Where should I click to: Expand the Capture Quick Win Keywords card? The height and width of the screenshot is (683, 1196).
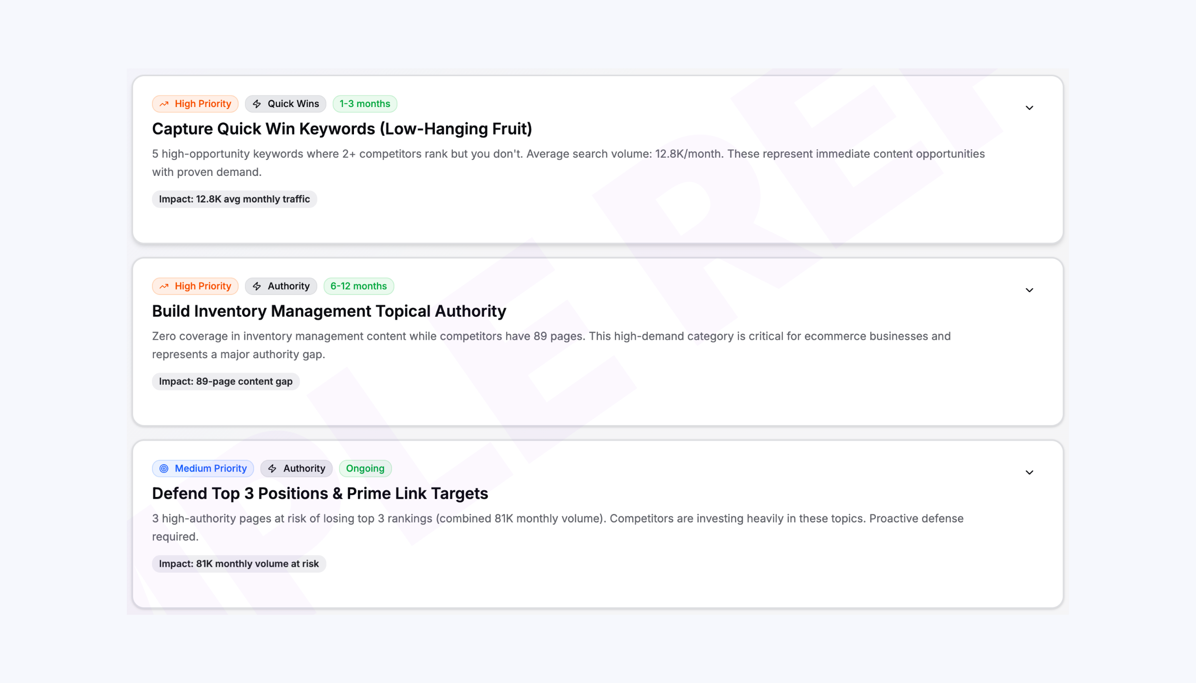coord(1029,108)
